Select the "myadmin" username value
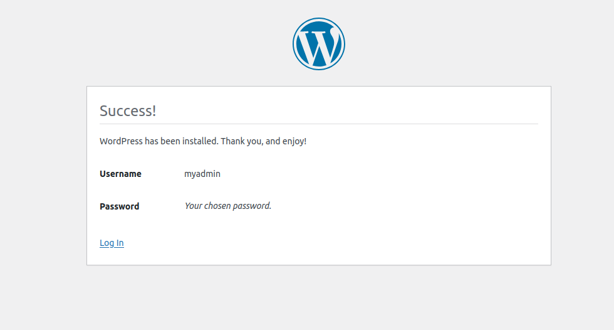This screenshot has height=330, width=614. click(202, 174)
